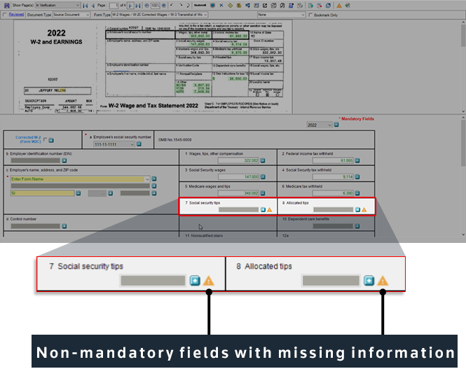This screenshot has height=383, width=466.
Task: Click the X delete icon in toolbar
Action: click(221, 6)
